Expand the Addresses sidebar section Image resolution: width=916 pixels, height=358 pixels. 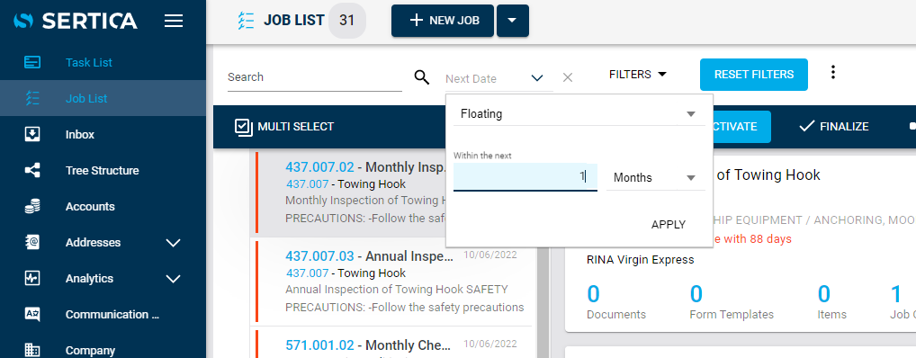click(x=174, y=242)
